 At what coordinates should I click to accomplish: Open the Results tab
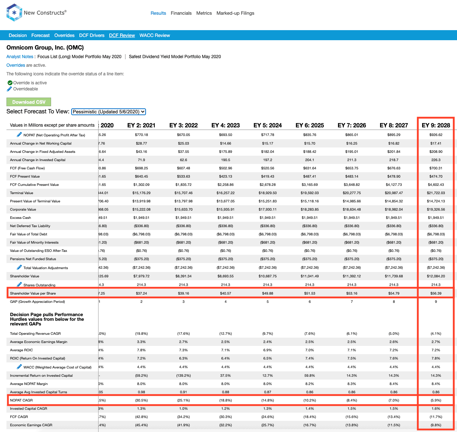point(158,13)
